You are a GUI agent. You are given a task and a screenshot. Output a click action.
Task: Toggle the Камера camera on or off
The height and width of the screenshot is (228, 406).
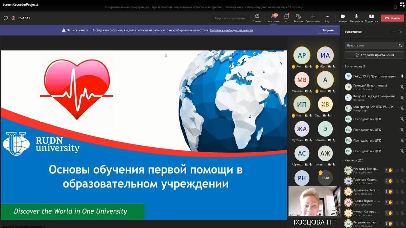pos(343,16)
